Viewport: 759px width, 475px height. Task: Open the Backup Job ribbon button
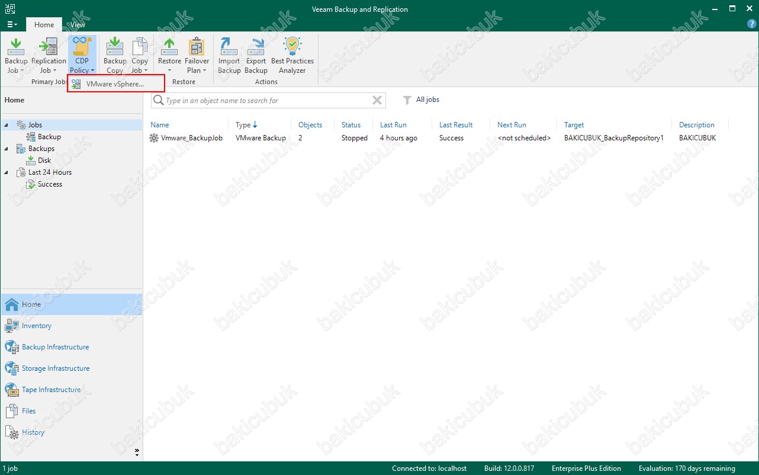click(x=16, y=56)
